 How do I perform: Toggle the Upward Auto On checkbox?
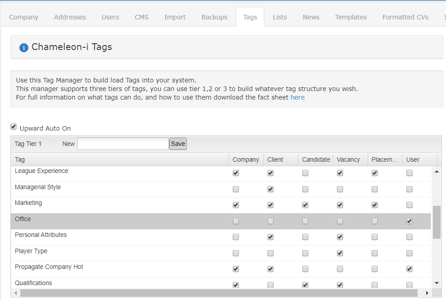14,127
